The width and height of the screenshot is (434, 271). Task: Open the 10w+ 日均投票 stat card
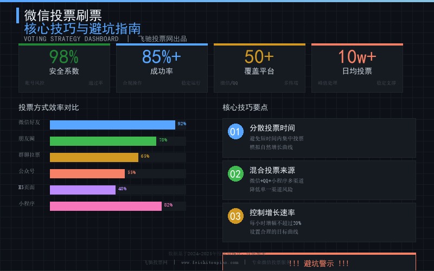coord(358,68)
